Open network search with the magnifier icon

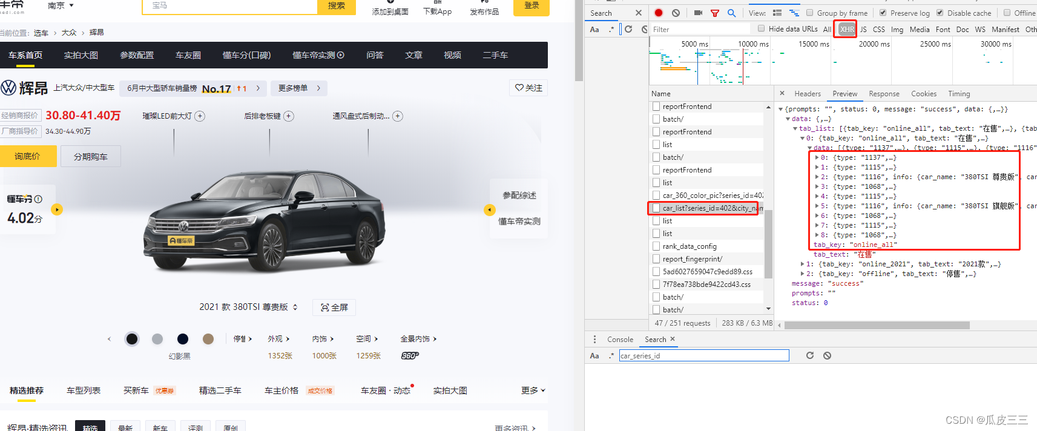click(732, 13)
